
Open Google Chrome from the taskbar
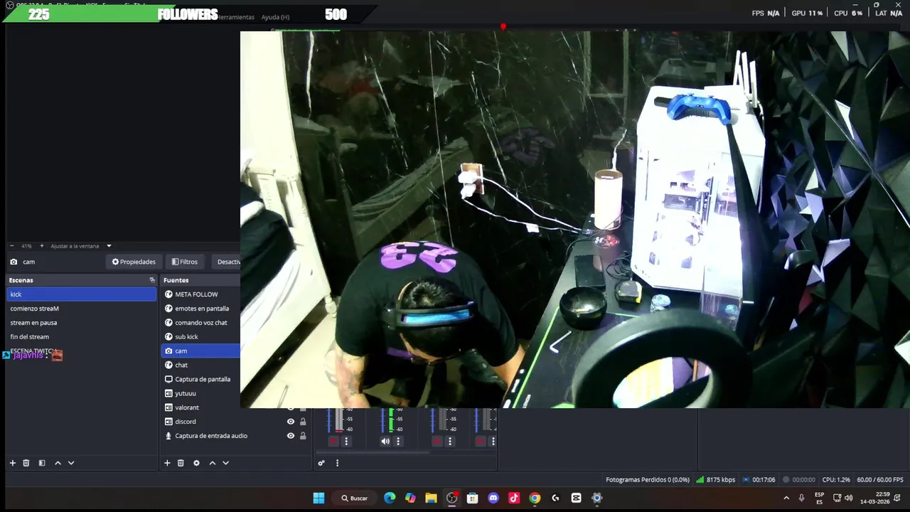(535, 498)
